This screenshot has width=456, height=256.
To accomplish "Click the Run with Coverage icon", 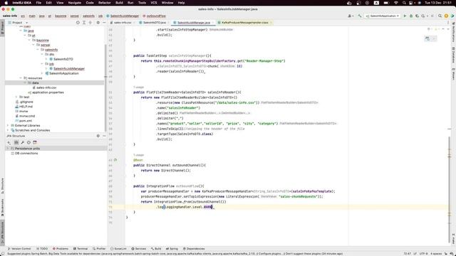I will [417, 16].
